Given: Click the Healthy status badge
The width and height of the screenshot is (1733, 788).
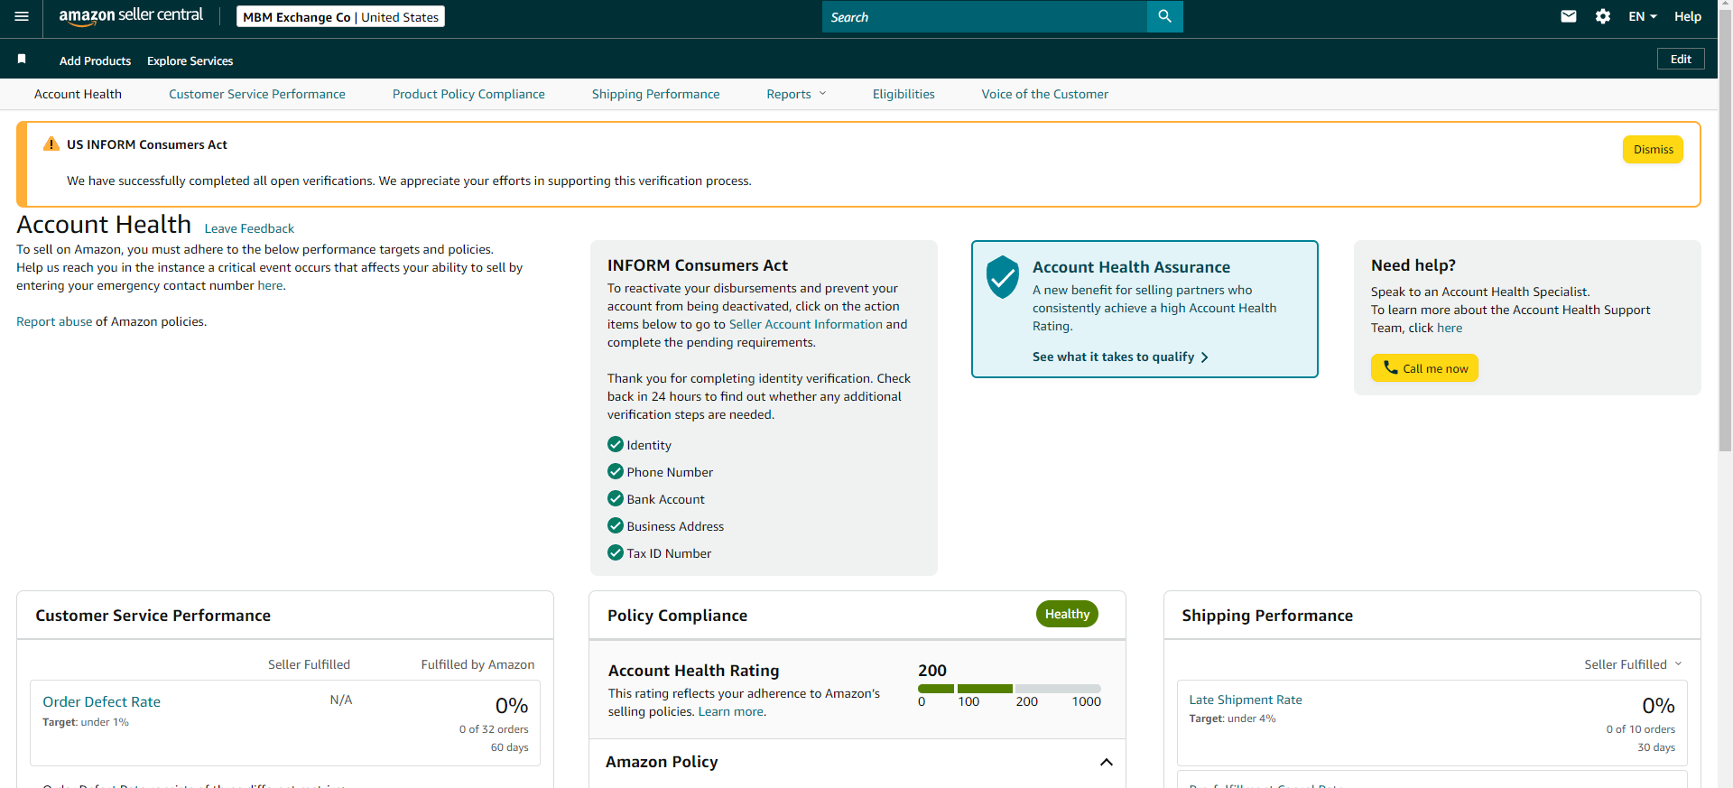Looking at the screenshot, I should pyautogui.click(x=1067, y=614).
